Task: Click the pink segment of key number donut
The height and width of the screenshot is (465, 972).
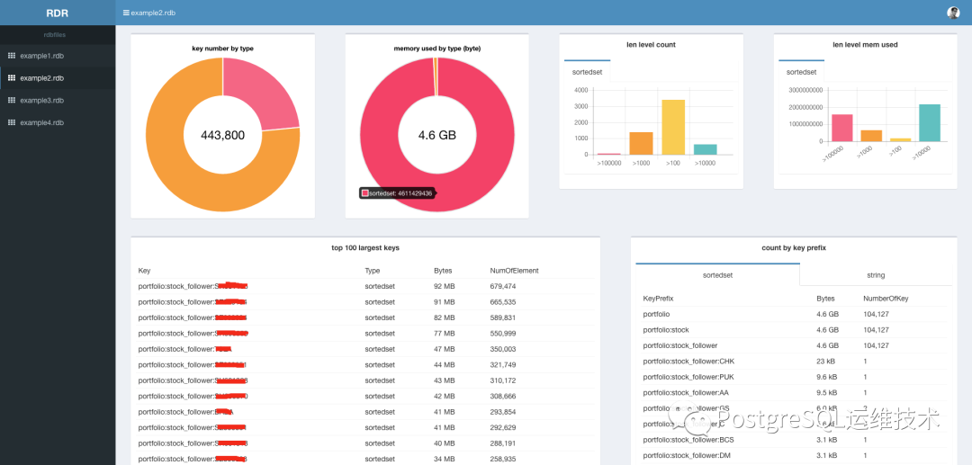Action: click(x=260, y=93)
